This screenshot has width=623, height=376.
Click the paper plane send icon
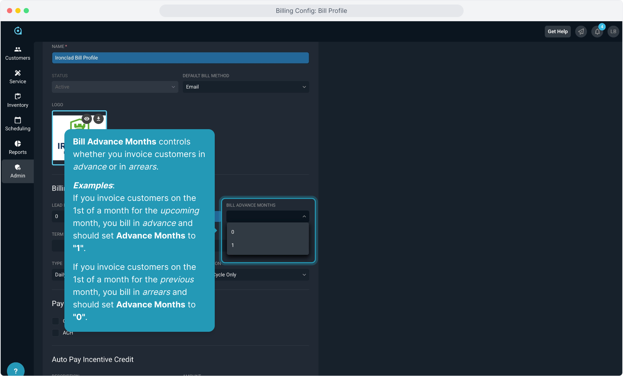[x=581, y=32]
